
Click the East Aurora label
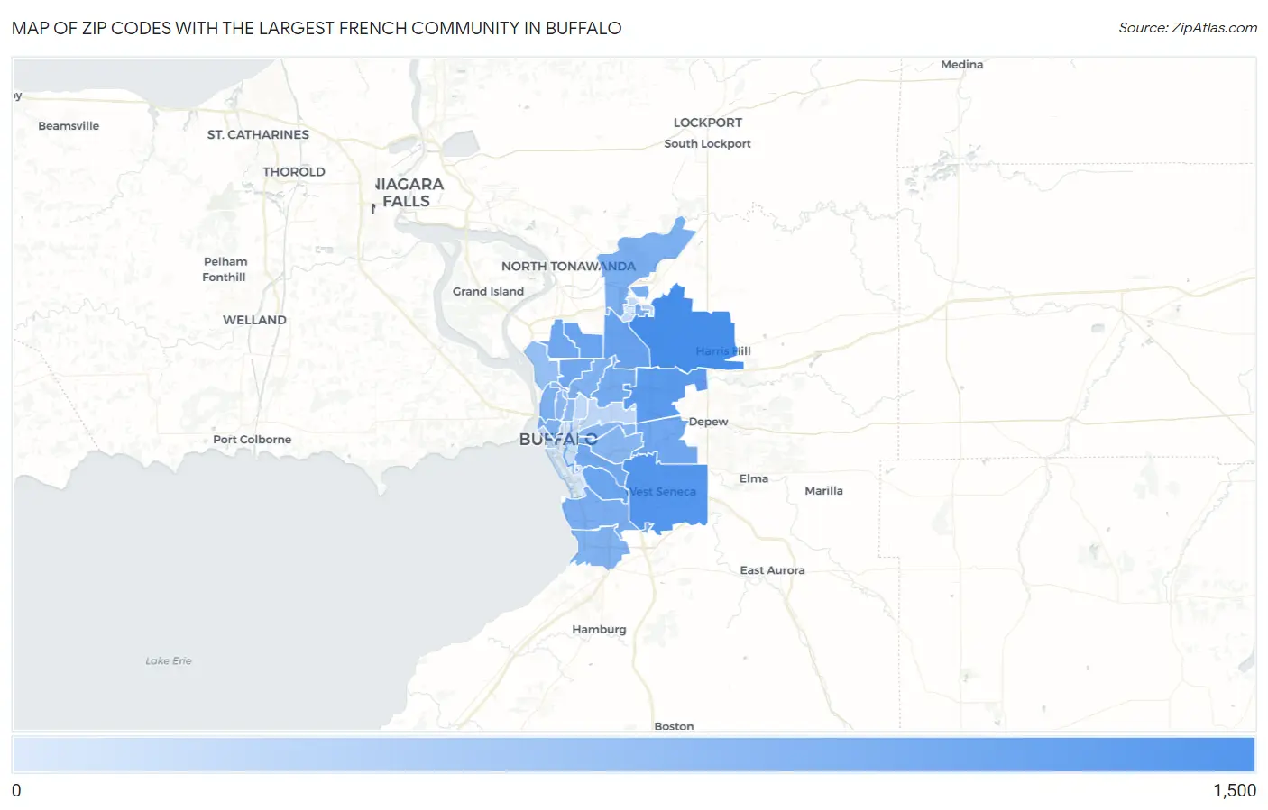point(772,570)
